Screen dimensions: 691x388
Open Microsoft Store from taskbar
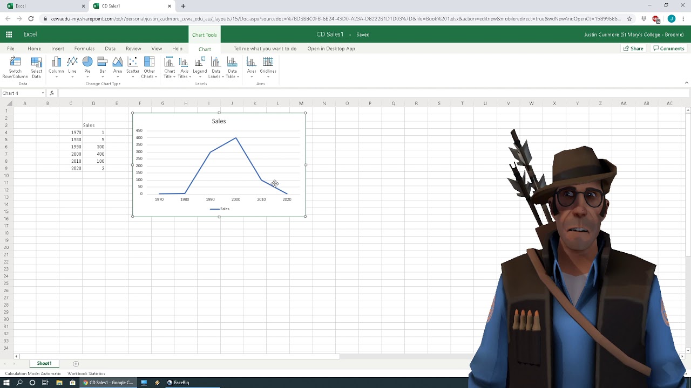click(x=72, y=383)
